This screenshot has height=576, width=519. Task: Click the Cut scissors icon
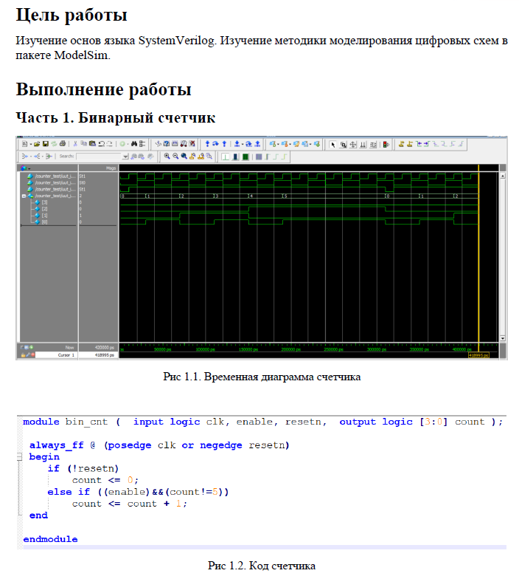click(x=74, y=143)
